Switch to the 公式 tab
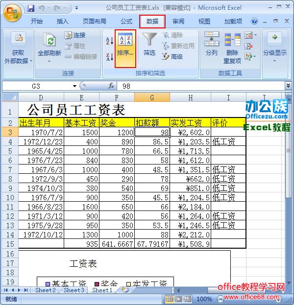Viewport: 294px width, 305px height. click(126, 21)
